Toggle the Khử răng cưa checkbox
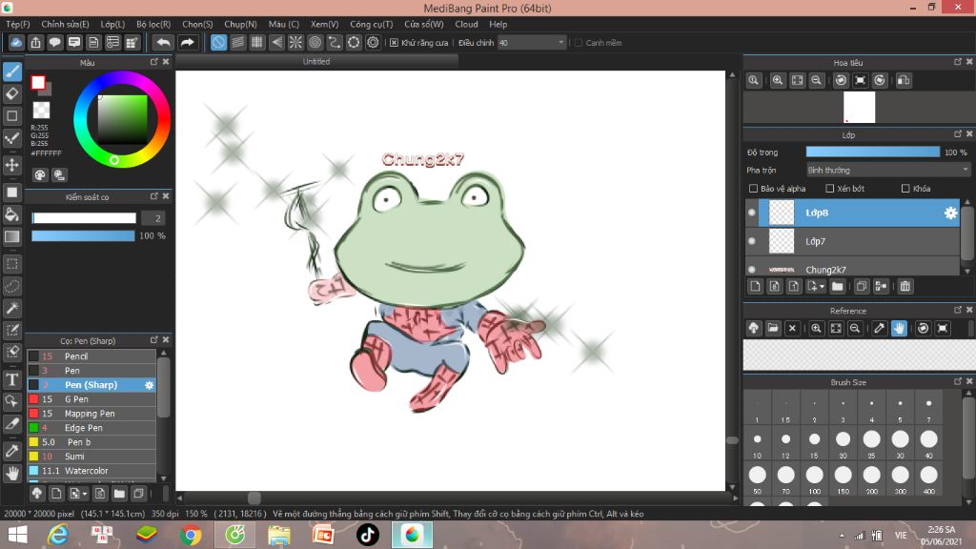 point(394,43)
